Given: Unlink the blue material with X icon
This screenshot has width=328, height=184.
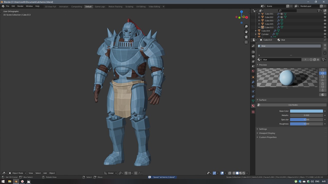Looking at the screenshot, I should click(318, 60).
